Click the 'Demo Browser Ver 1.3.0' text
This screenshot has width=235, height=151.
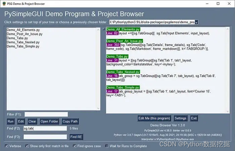point(168,125)
